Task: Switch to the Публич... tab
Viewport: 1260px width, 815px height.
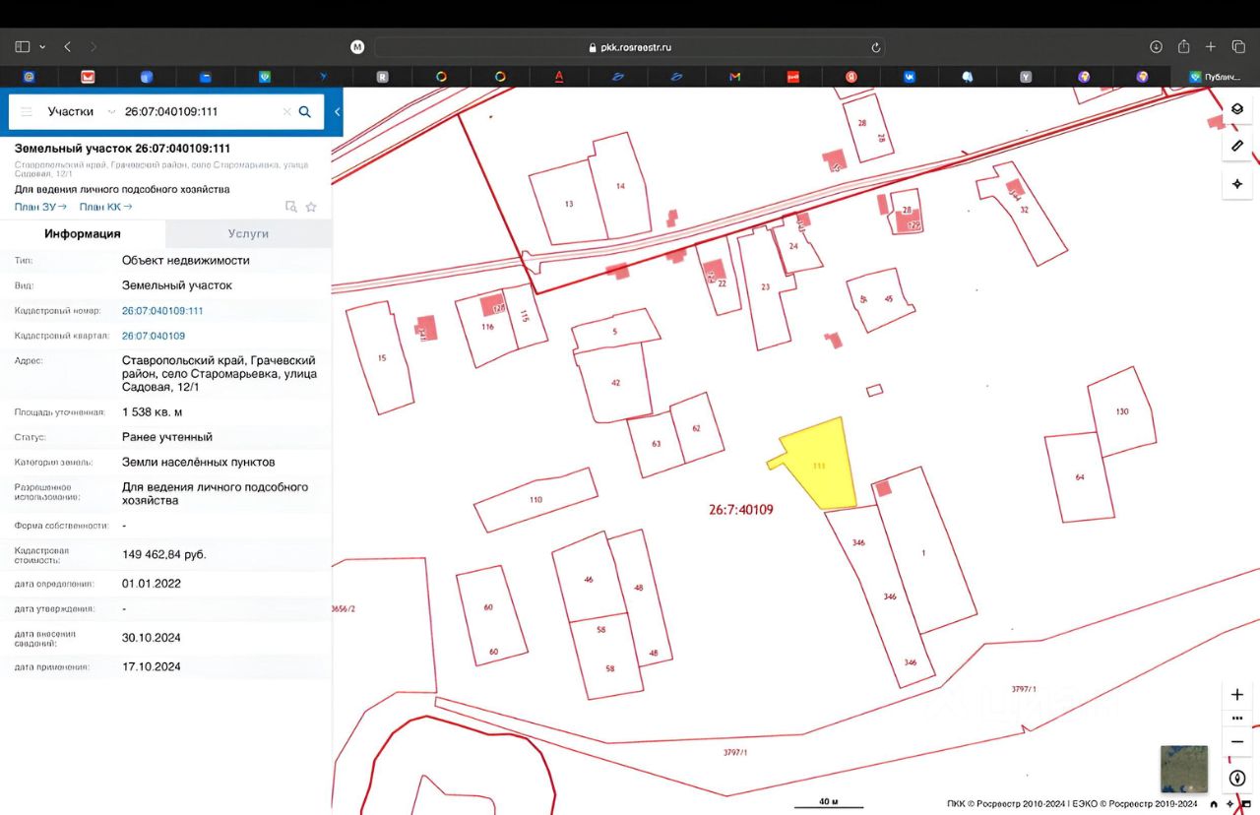Action: (x=1216, y=77)
